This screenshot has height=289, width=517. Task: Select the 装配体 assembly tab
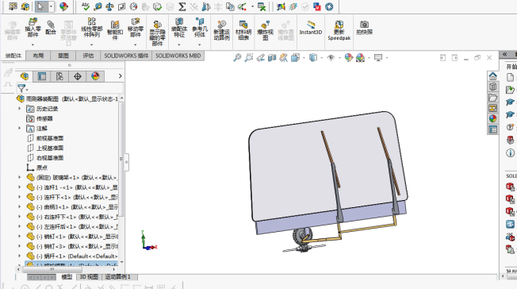13,56
